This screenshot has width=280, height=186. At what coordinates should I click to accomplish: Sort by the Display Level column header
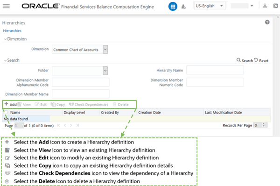point(74,113)
